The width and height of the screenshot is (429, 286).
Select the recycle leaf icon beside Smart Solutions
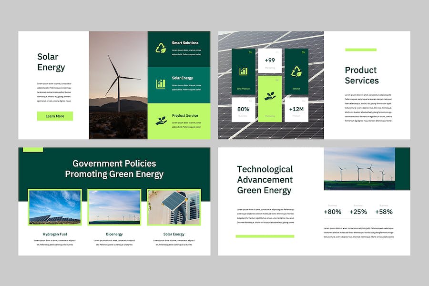(161, 48)
